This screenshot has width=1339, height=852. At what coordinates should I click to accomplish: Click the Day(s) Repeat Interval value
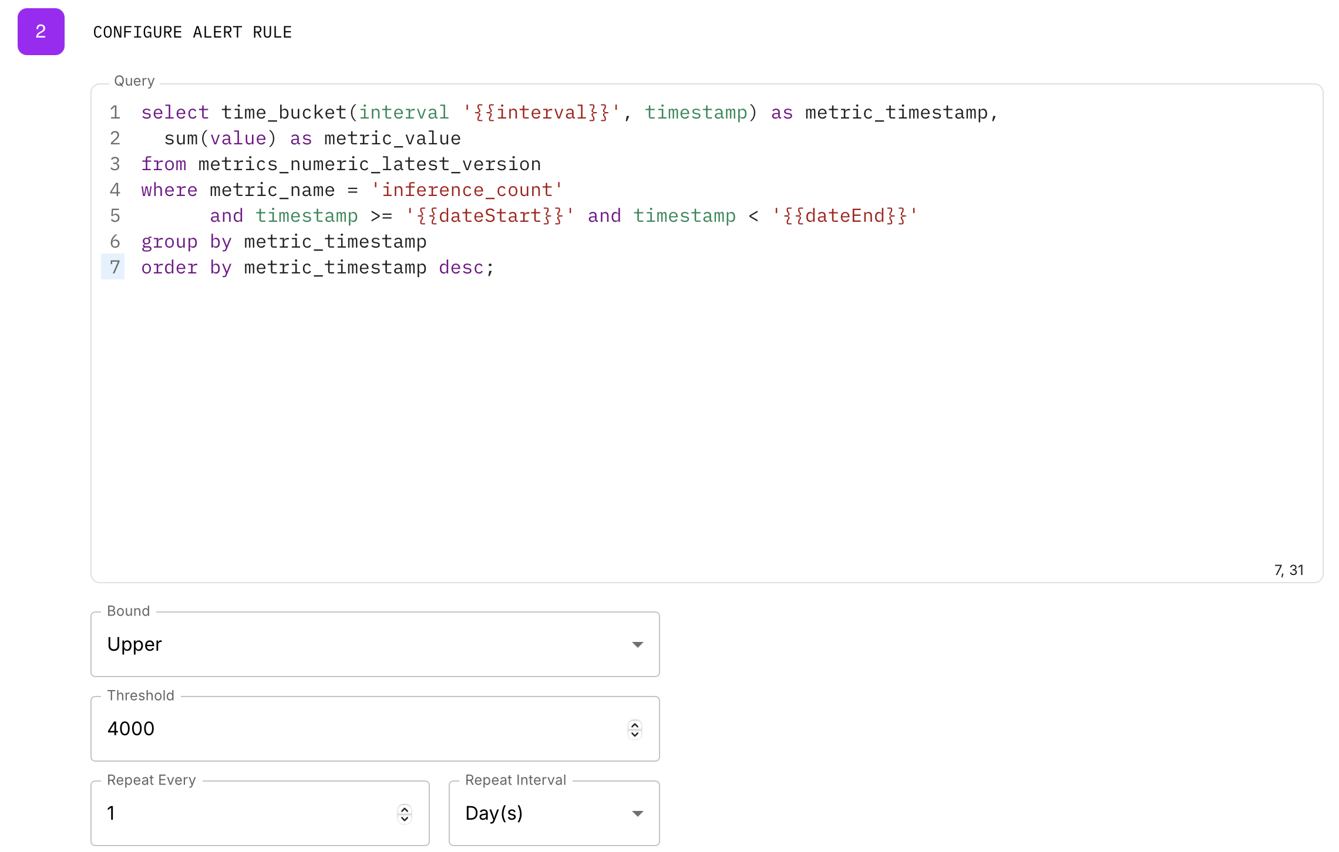493,813
